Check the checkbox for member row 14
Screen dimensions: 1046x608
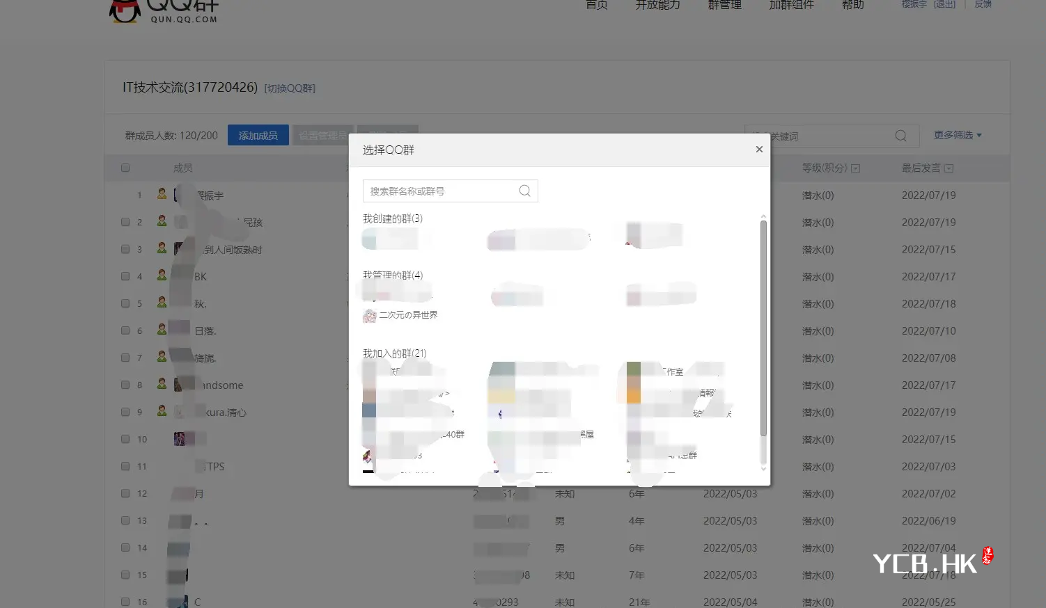(x=125, y=547)
